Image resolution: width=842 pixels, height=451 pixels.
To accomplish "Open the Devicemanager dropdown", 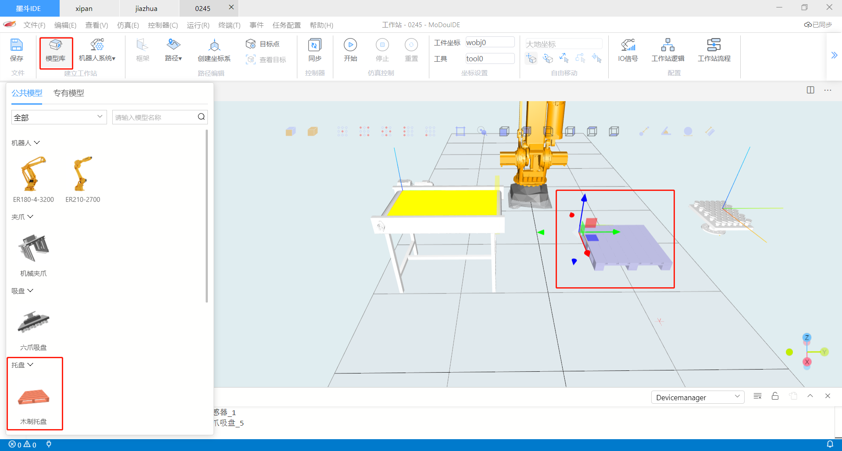I will [697, 397].
